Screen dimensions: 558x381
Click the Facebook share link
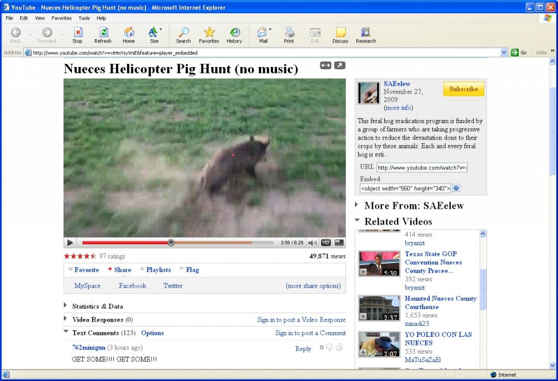[x=132, y=286]
